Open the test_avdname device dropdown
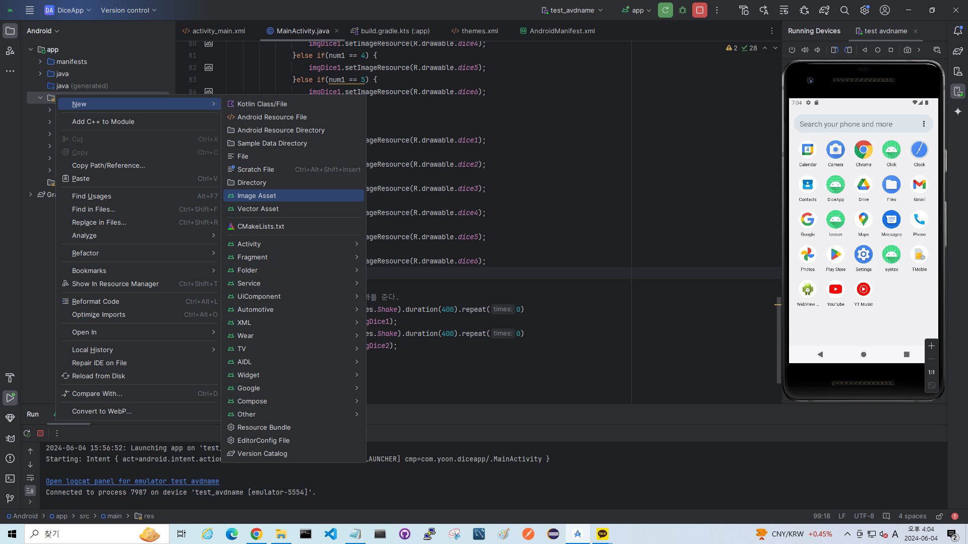Viewport: 968px width, 544px height. (572, 10)
